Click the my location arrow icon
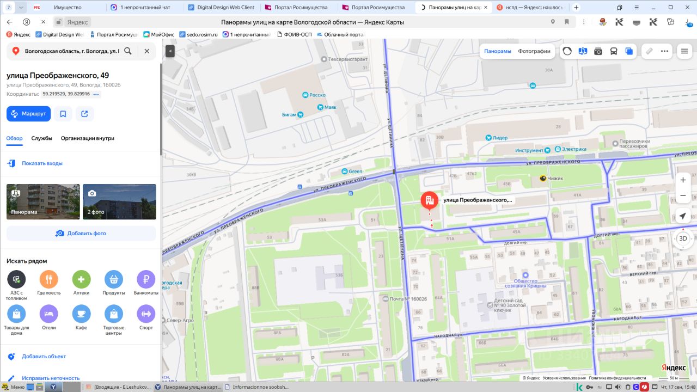This screenshot has height=392, width=697. (683, 216)
